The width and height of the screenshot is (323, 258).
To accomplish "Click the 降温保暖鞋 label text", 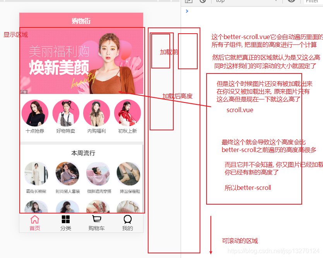I will [x=130, y=191].
